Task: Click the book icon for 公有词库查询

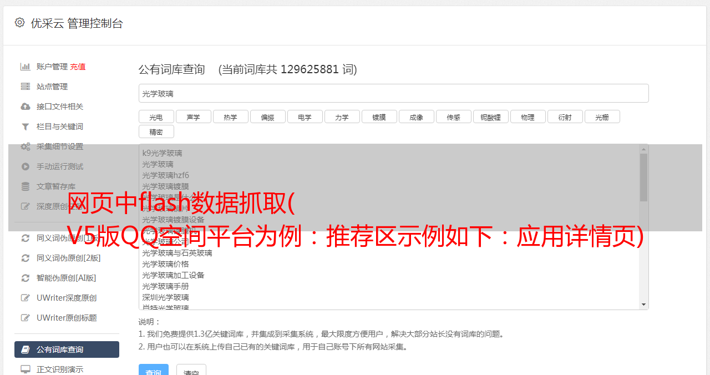Action: [26, 349]
